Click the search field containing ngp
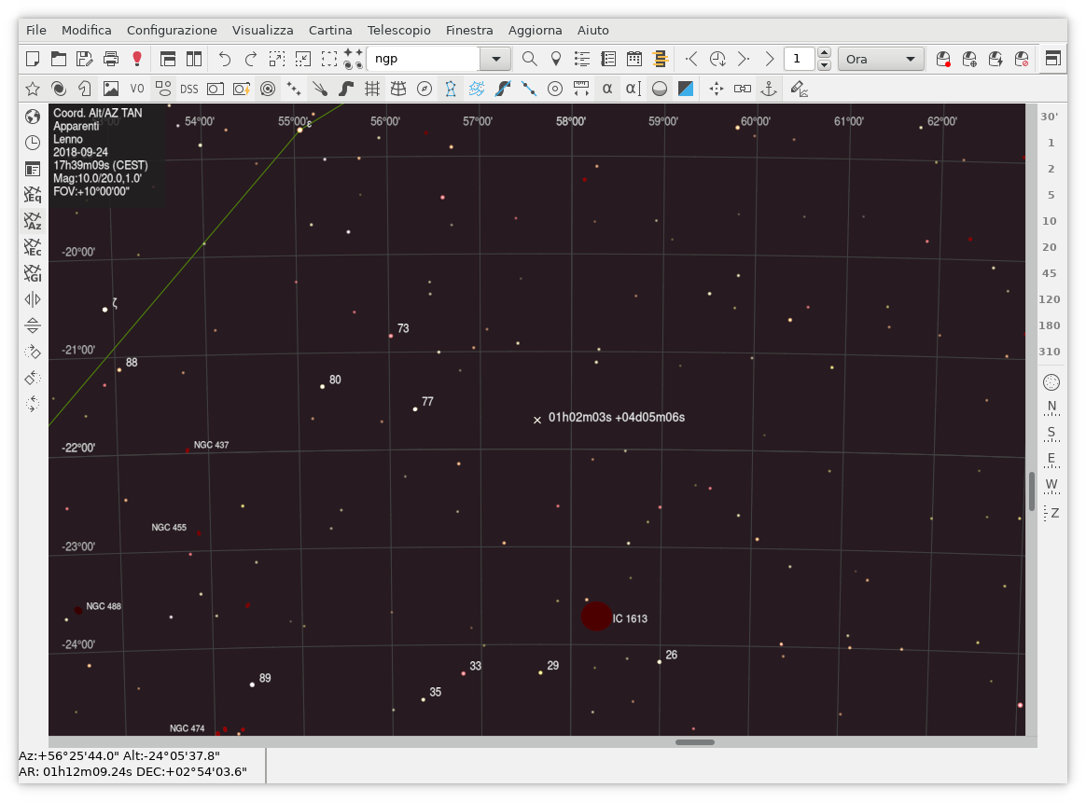Viewport: 1086px width, 802px height. [x=424, y=59]
